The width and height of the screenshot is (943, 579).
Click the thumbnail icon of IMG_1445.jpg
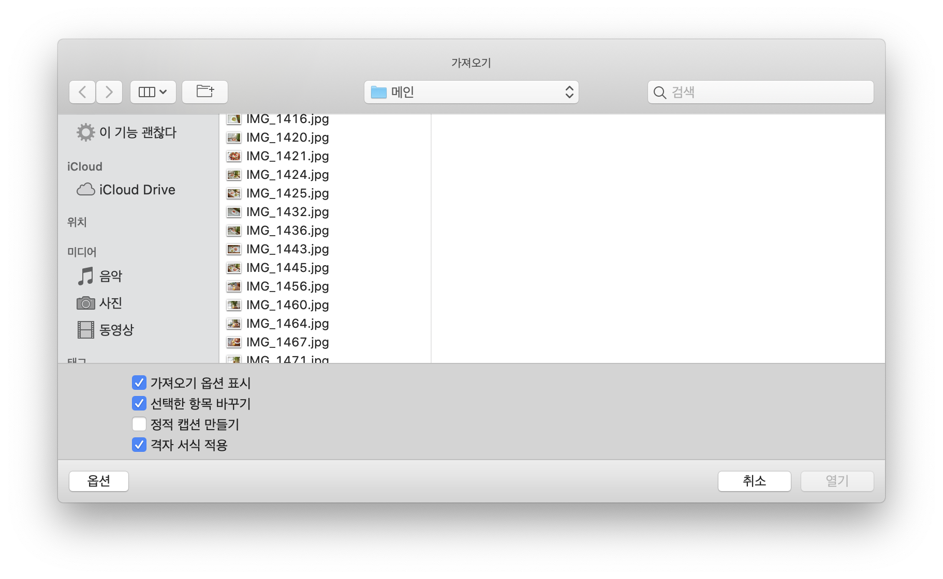234,268
